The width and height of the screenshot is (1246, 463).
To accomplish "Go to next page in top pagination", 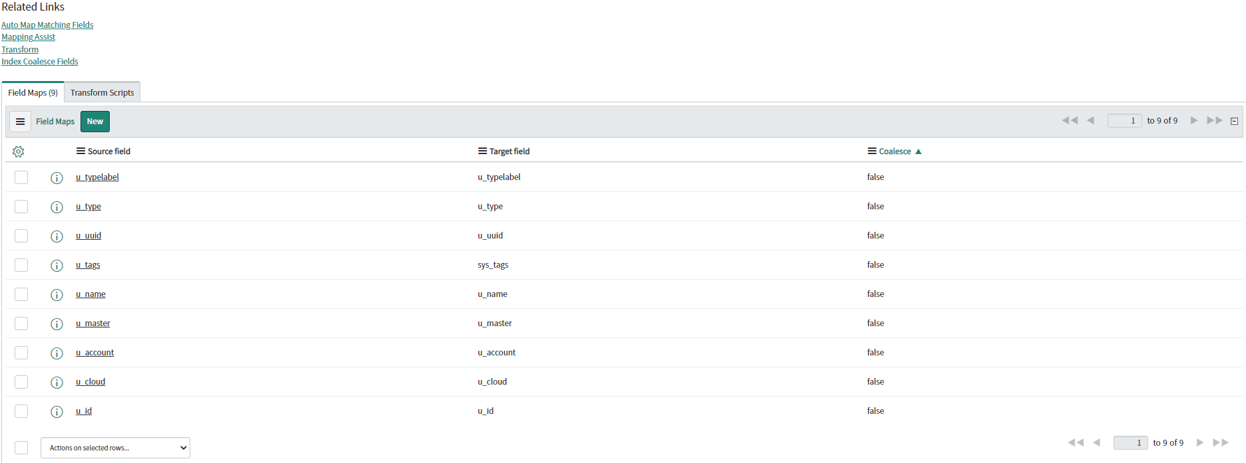I will pyautogui.click(x=1193, y=120).
